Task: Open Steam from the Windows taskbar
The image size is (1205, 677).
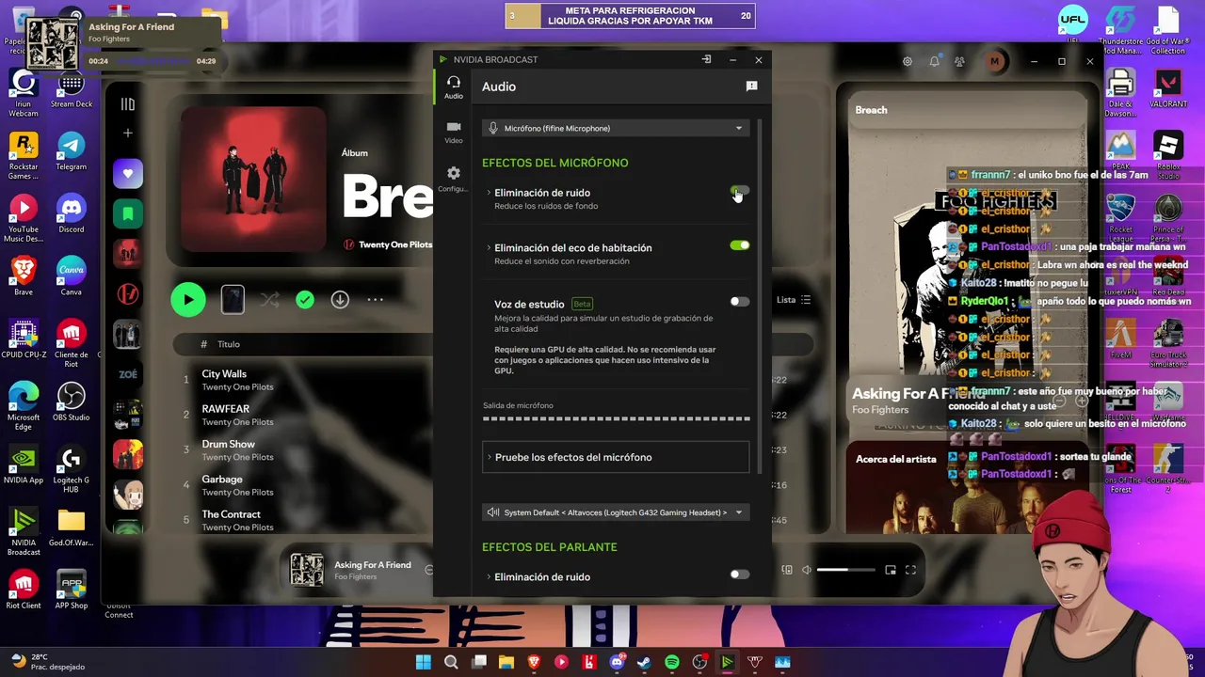Action: tap(644, 662)
